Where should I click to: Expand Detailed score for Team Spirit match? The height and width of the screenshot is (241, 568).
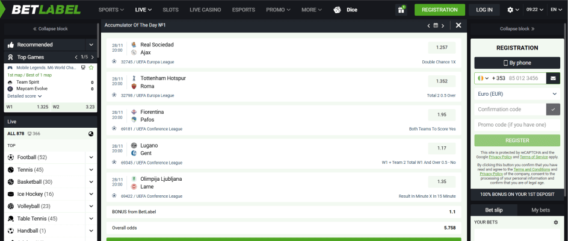tap(25, 96)
